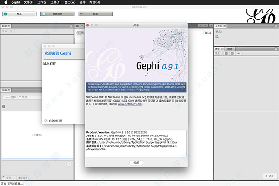Click the 无属性 placeholder in layout panel
The image size is (279, 186).
(37, 135)
